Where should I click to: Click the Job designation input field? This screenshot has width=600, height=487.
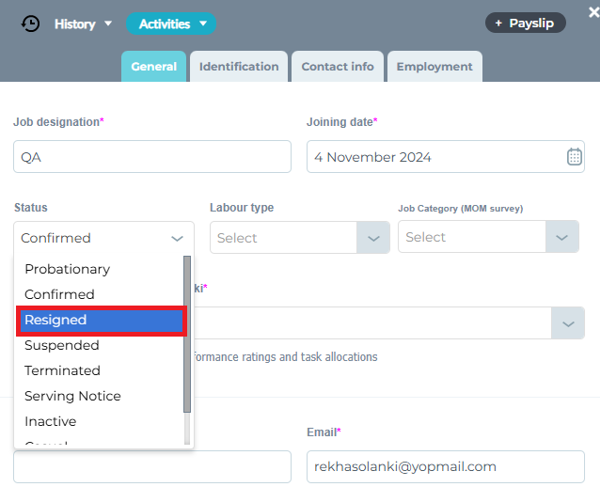[152, 157]
